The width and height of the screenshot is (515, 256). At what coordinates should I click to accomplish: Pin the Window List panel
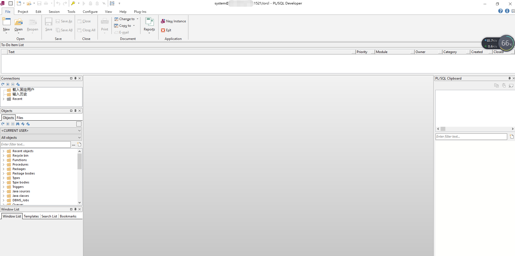click(75, 209)
